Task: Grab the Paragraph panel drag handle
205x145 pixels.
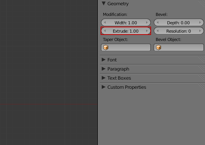Action: (202, 69)
